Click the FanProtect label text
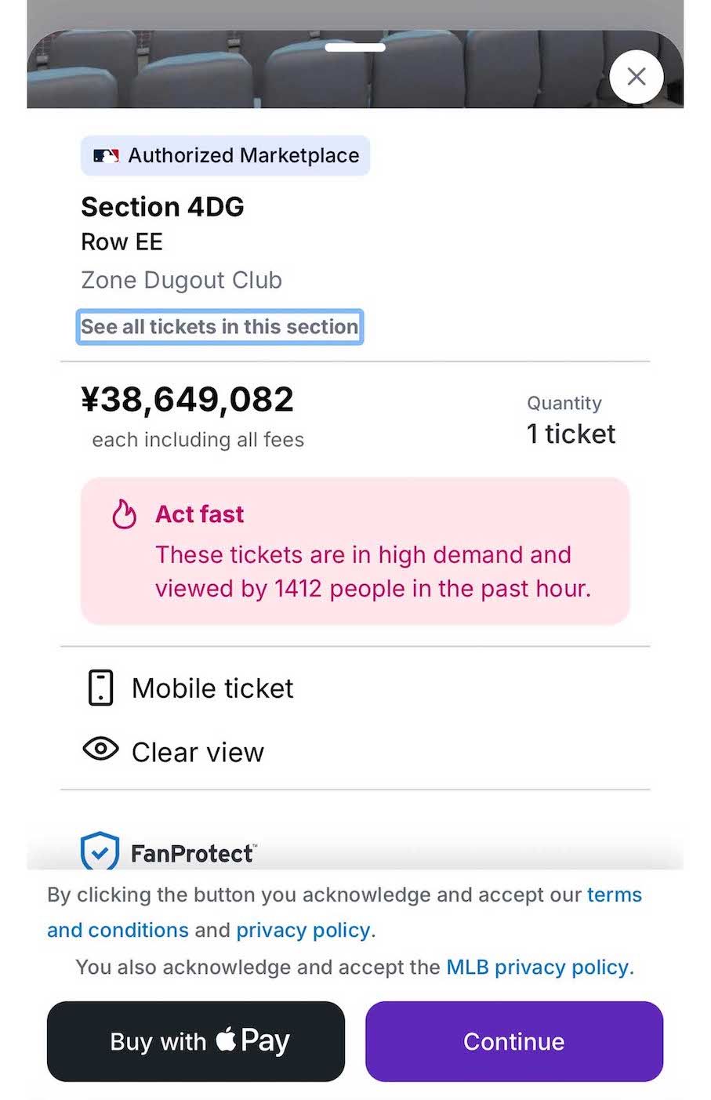711x1100 pixels. click(193, 853)
